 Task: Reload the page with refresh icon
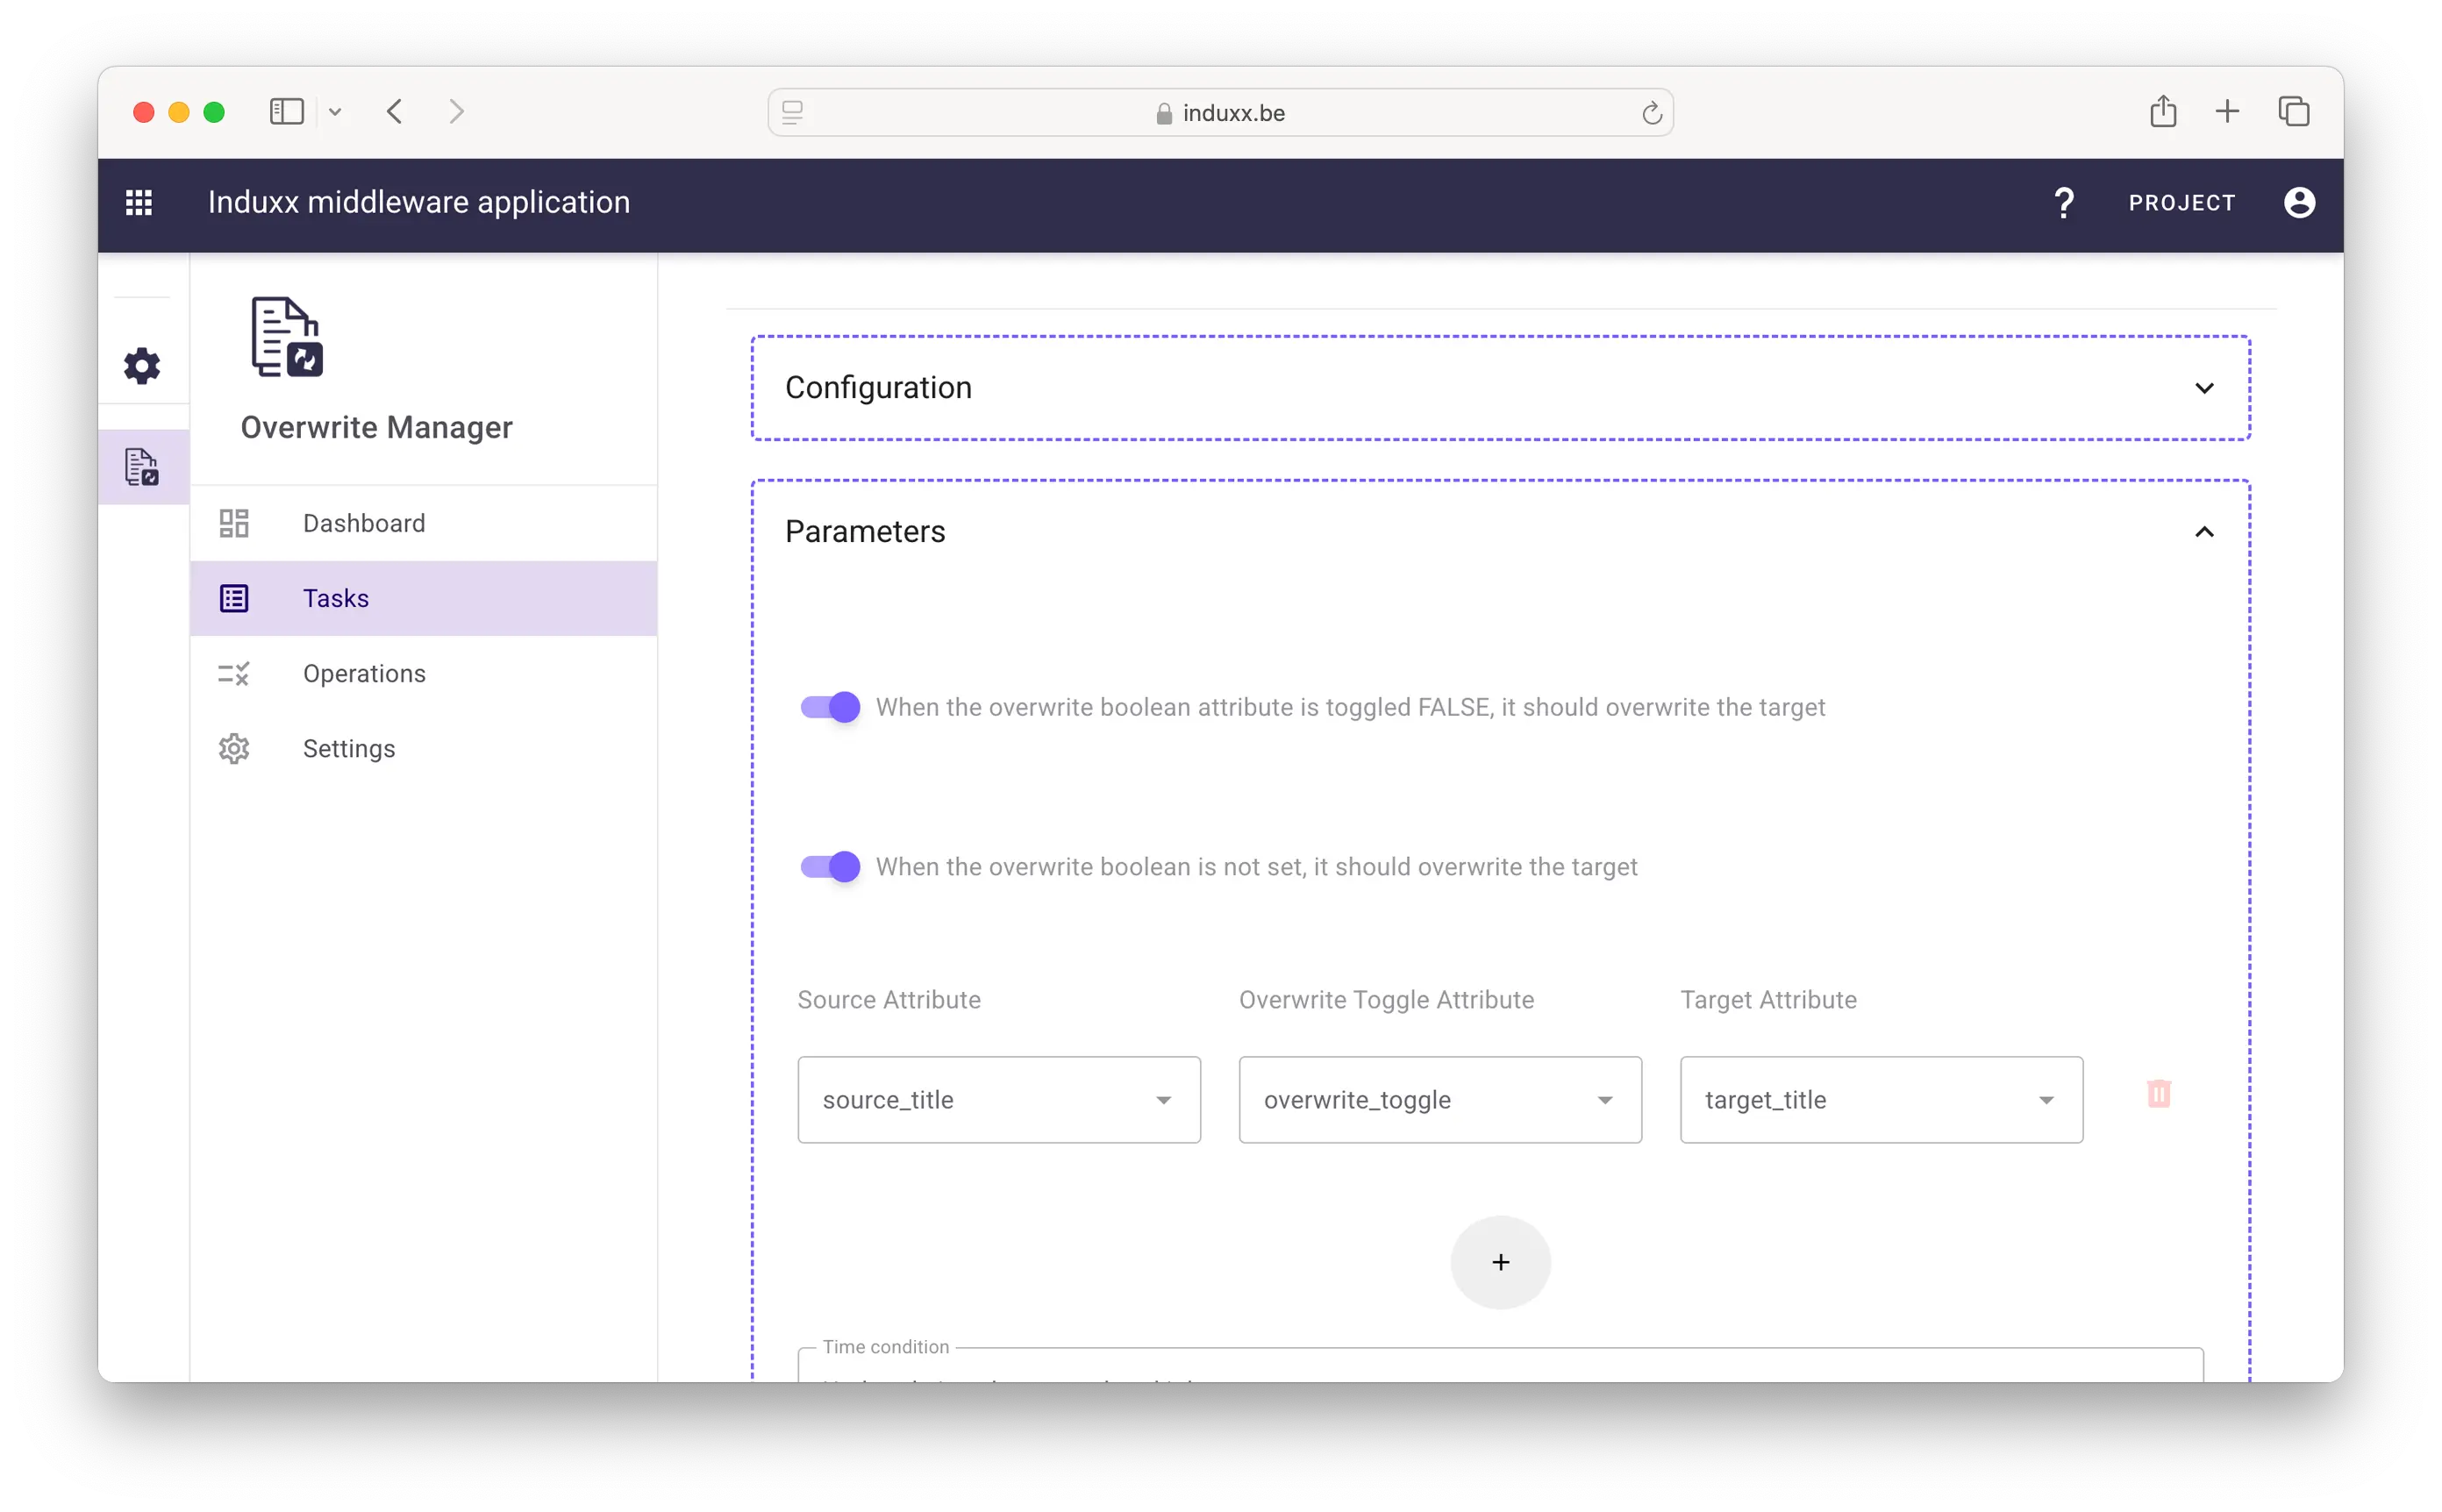coord(1652,114)
